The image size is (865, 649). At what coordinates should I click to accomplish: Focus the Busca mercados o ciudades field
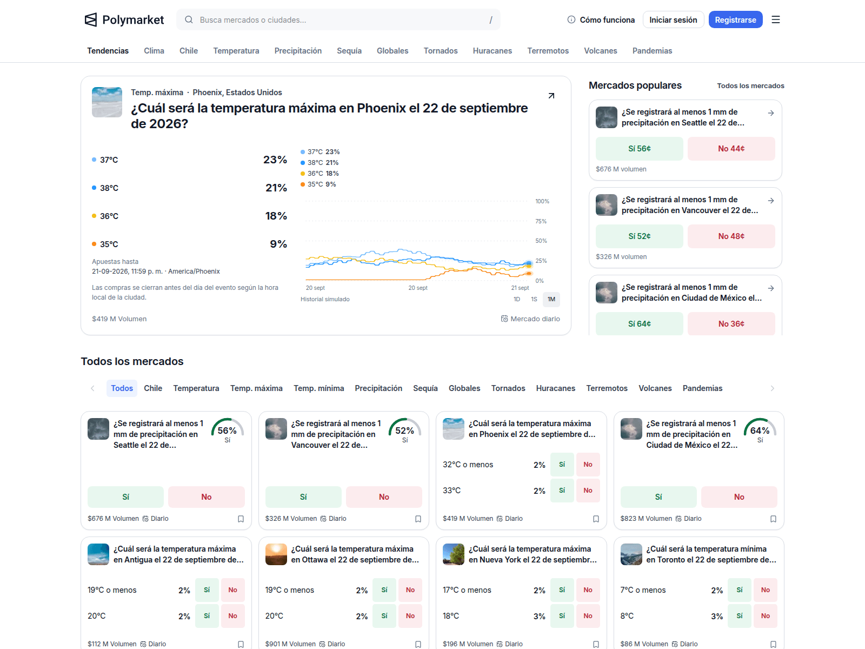(338, 20)
